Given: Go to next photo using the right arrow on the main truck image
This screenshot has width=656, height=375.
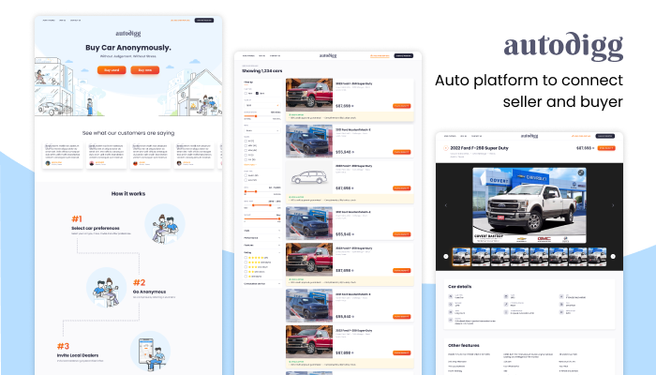Looking at the screenshot, I should tap(613, 205).
